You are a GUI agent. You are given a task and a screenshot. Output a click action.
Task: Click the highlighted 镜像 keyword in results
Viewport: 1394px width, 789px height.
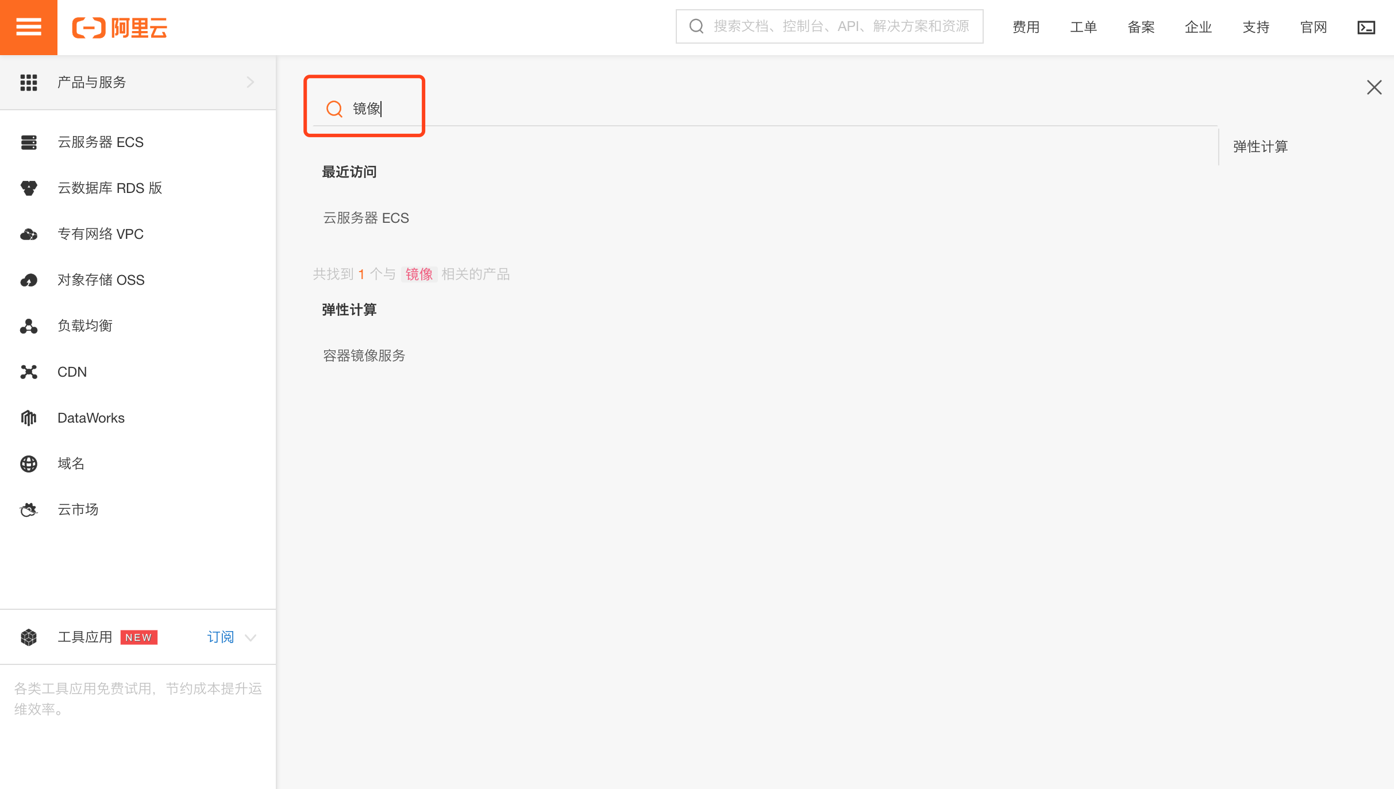419,274
